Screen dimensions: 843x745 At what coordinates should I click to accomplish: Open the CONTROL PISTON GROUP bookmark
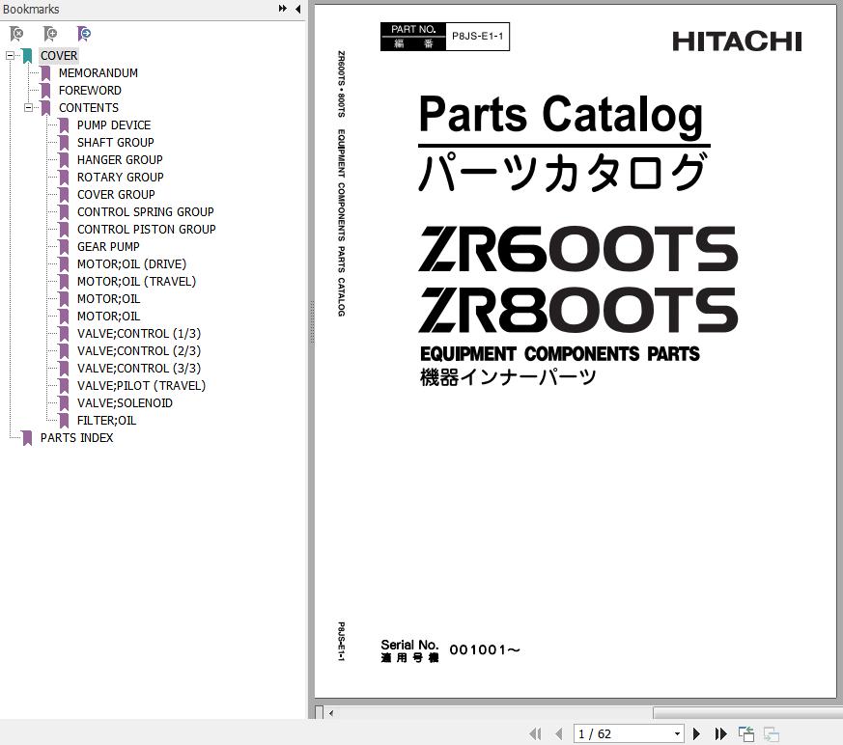point(146,230)
